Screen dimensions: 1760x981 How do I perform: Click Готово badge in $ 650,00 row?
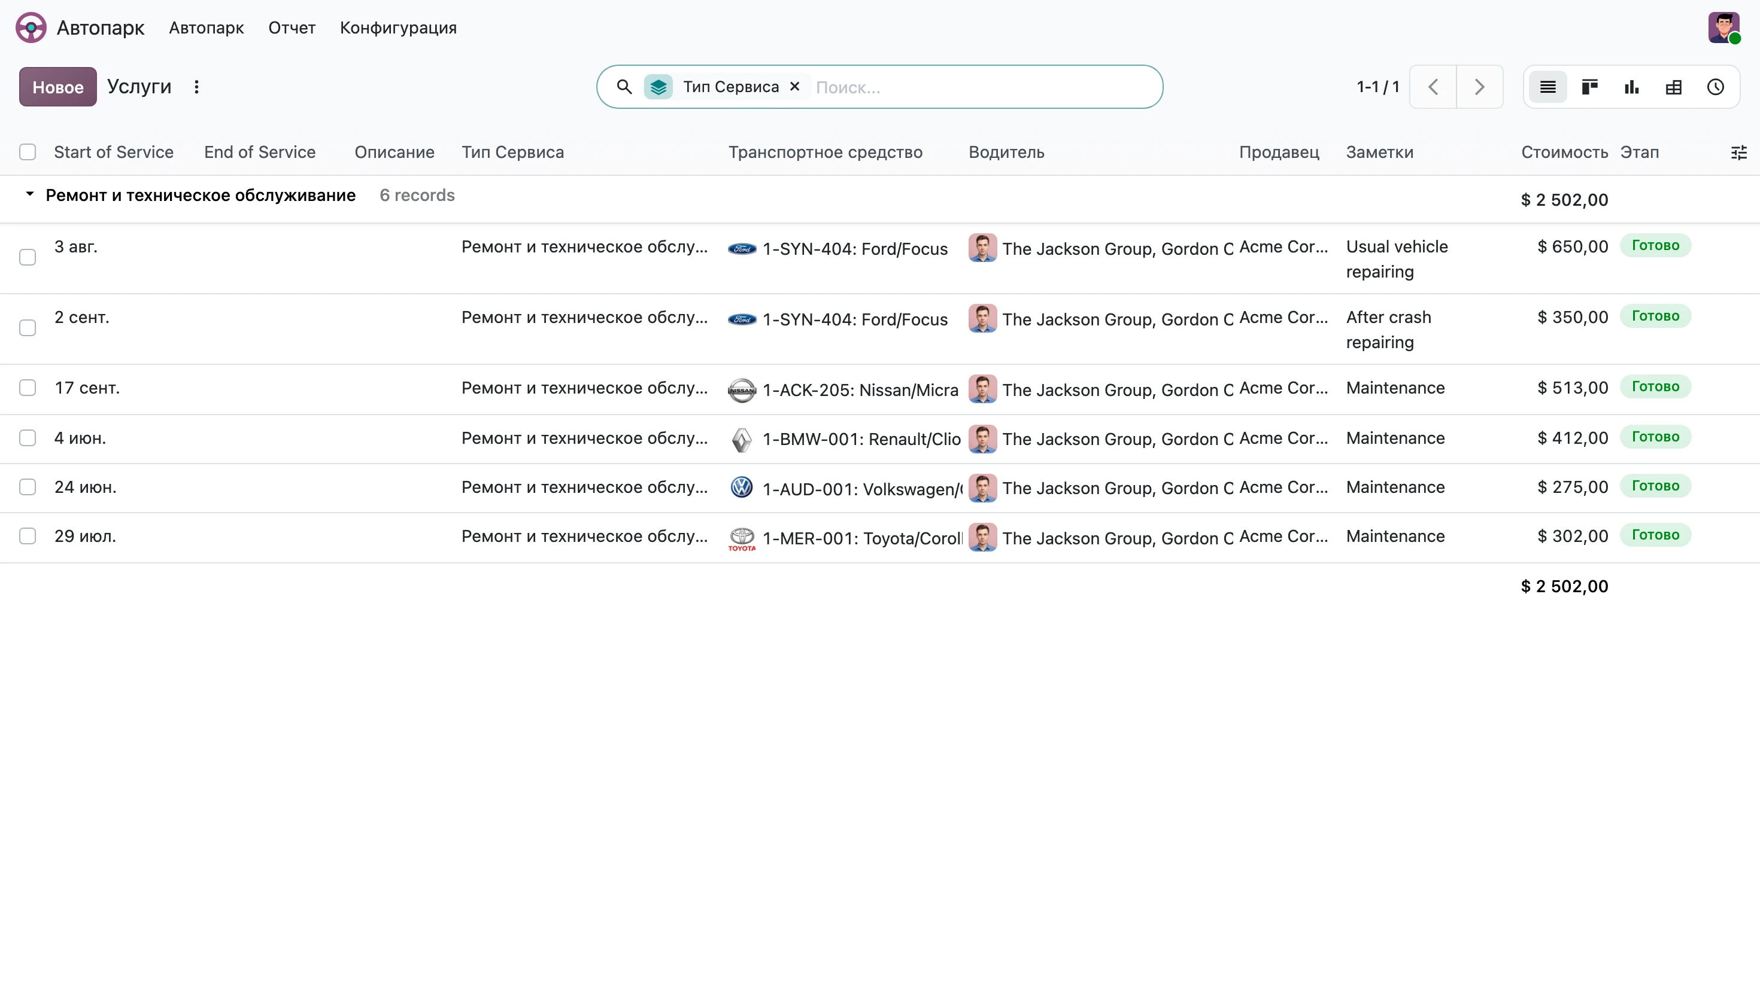[1655, 246]
